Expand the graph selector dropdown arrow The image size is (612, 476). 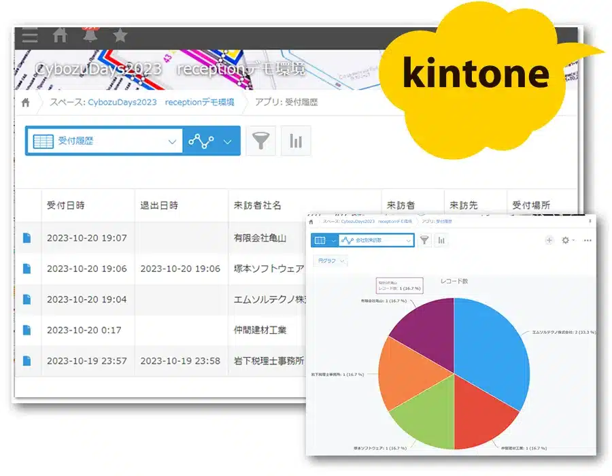[228, 141]
